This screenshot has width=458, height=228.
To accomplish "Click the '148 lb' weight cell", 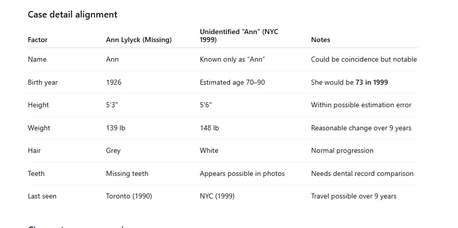I will tap(209, 128).
